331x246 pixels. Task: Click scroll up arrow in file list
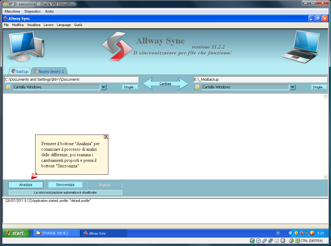[325, 96]
